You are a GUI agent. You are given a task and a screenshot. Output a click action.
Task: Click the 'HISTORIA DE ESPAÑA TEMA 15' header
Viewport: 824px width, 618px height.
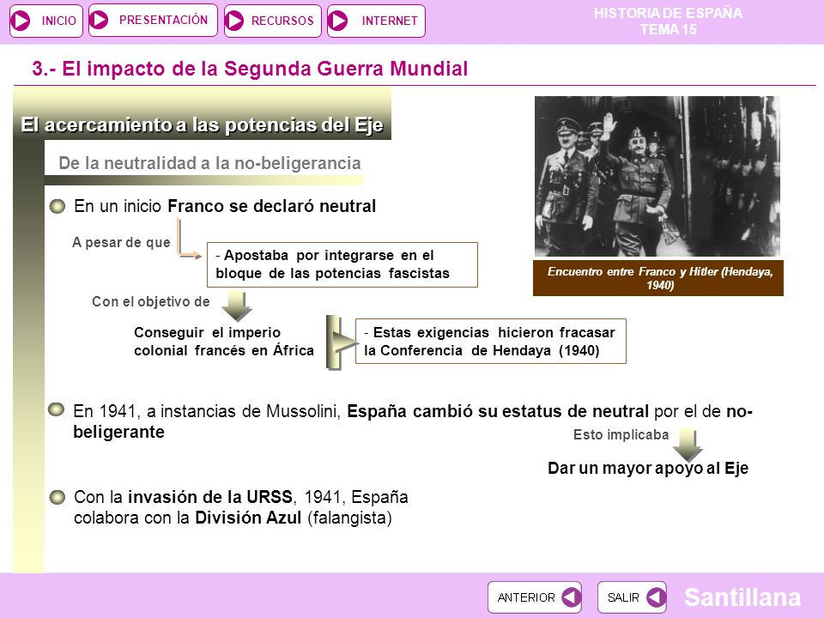click(668, 21)
